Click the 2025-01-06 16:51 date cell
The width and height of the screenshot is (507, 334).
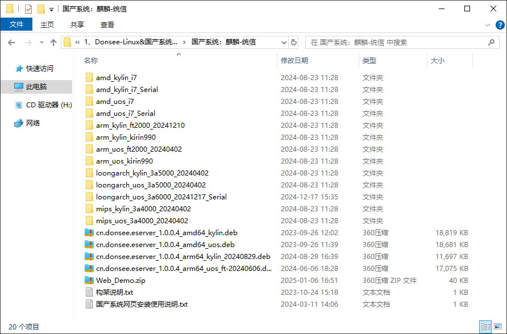click(309, 281)
